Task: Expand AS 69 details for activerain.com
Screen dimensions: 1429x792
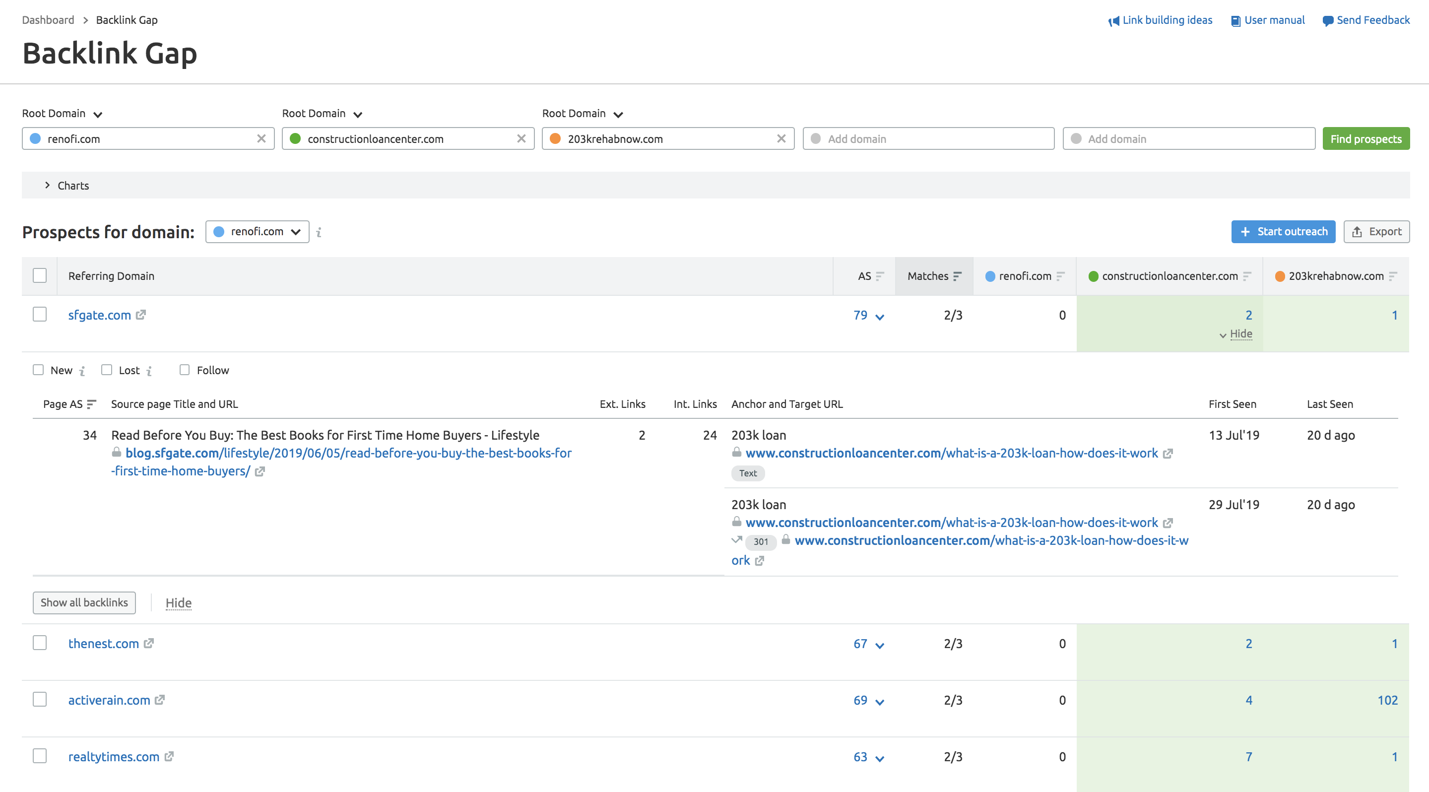Action: 880,702
